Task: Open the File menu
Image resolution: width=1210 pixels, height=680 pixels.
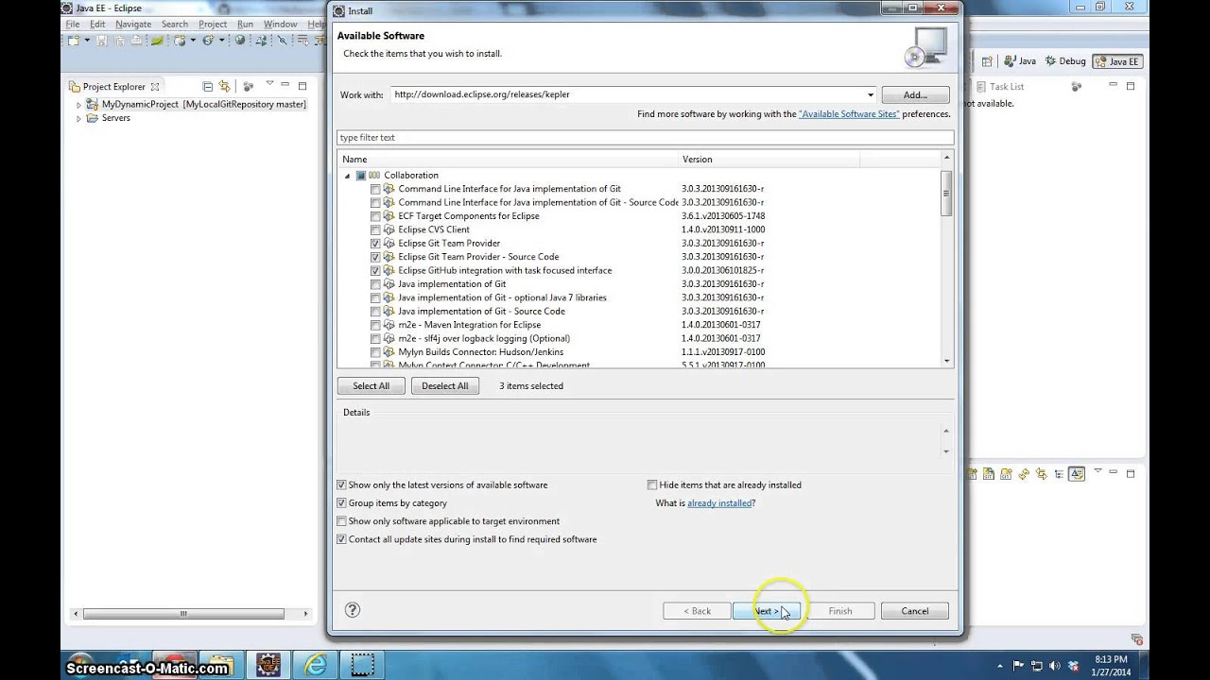Action: tap(72, 24)
